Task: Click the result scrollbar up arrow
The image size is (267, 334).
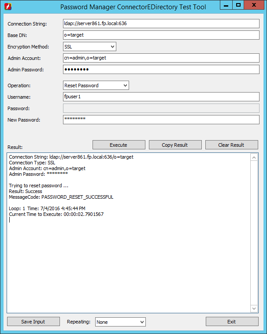Action: 254,157
